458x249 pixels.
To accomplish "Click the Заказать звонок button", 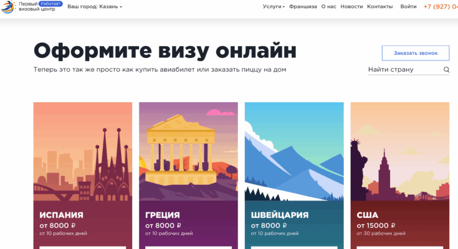I will coord(416,53).
